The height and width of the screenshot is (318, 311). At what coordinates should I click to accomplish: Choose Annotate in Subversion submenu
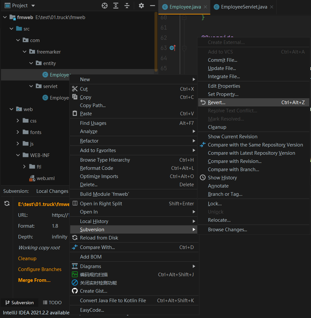point(254,186)
